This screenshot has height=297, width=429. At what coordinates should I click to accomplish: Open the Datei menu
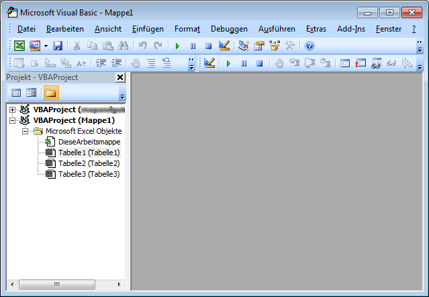pyautogui.click(x=26, y=29)
